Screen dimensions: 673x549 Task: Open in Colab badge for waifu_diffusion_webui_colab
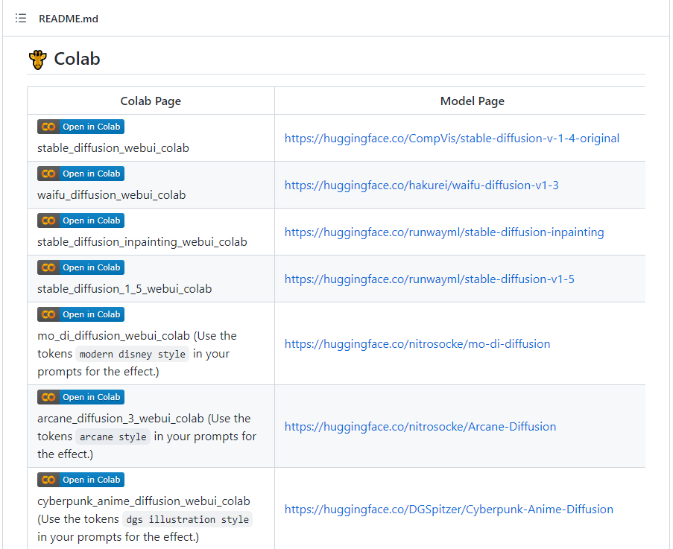[80, 174]
